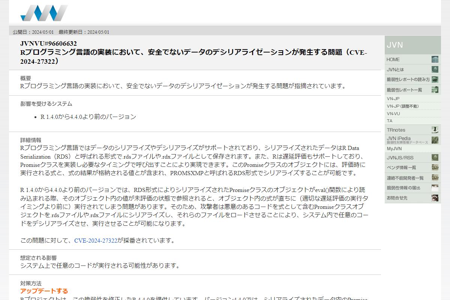
Task: Click the JVN sidebar header banner
Action: click(412, 45)
